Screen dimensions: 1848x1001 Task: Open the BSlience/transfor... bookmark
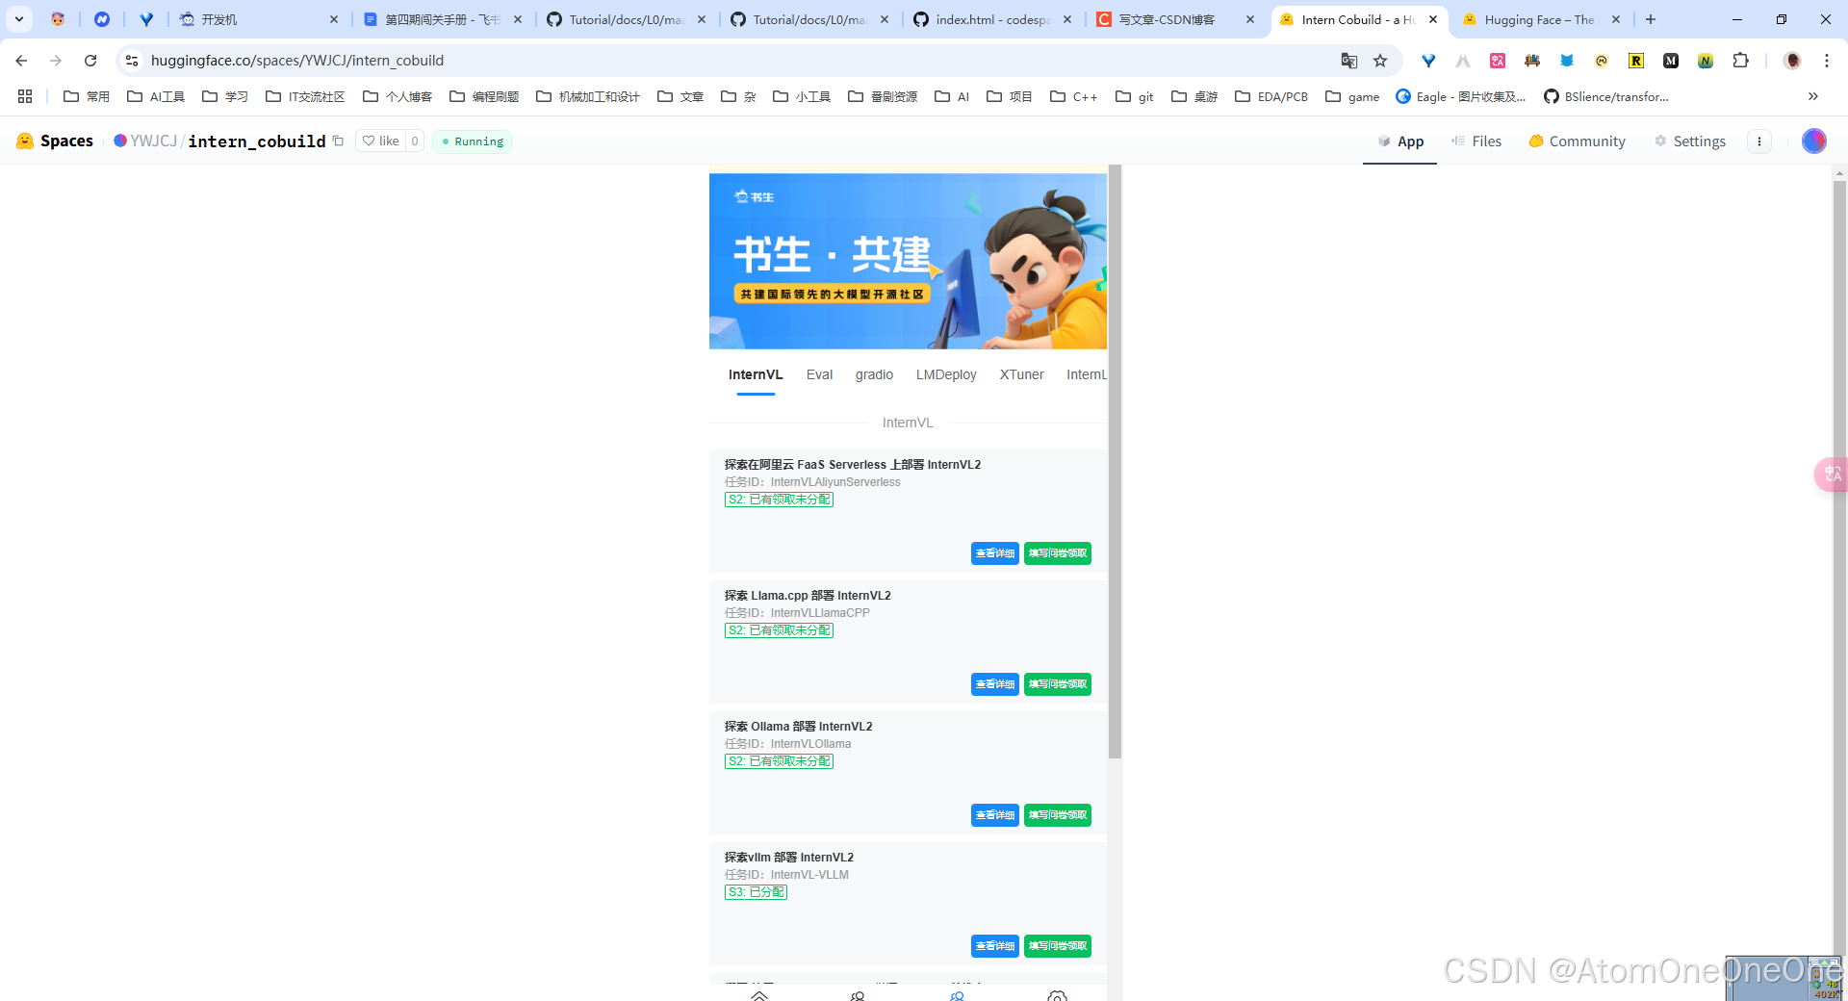(1605, 96)
